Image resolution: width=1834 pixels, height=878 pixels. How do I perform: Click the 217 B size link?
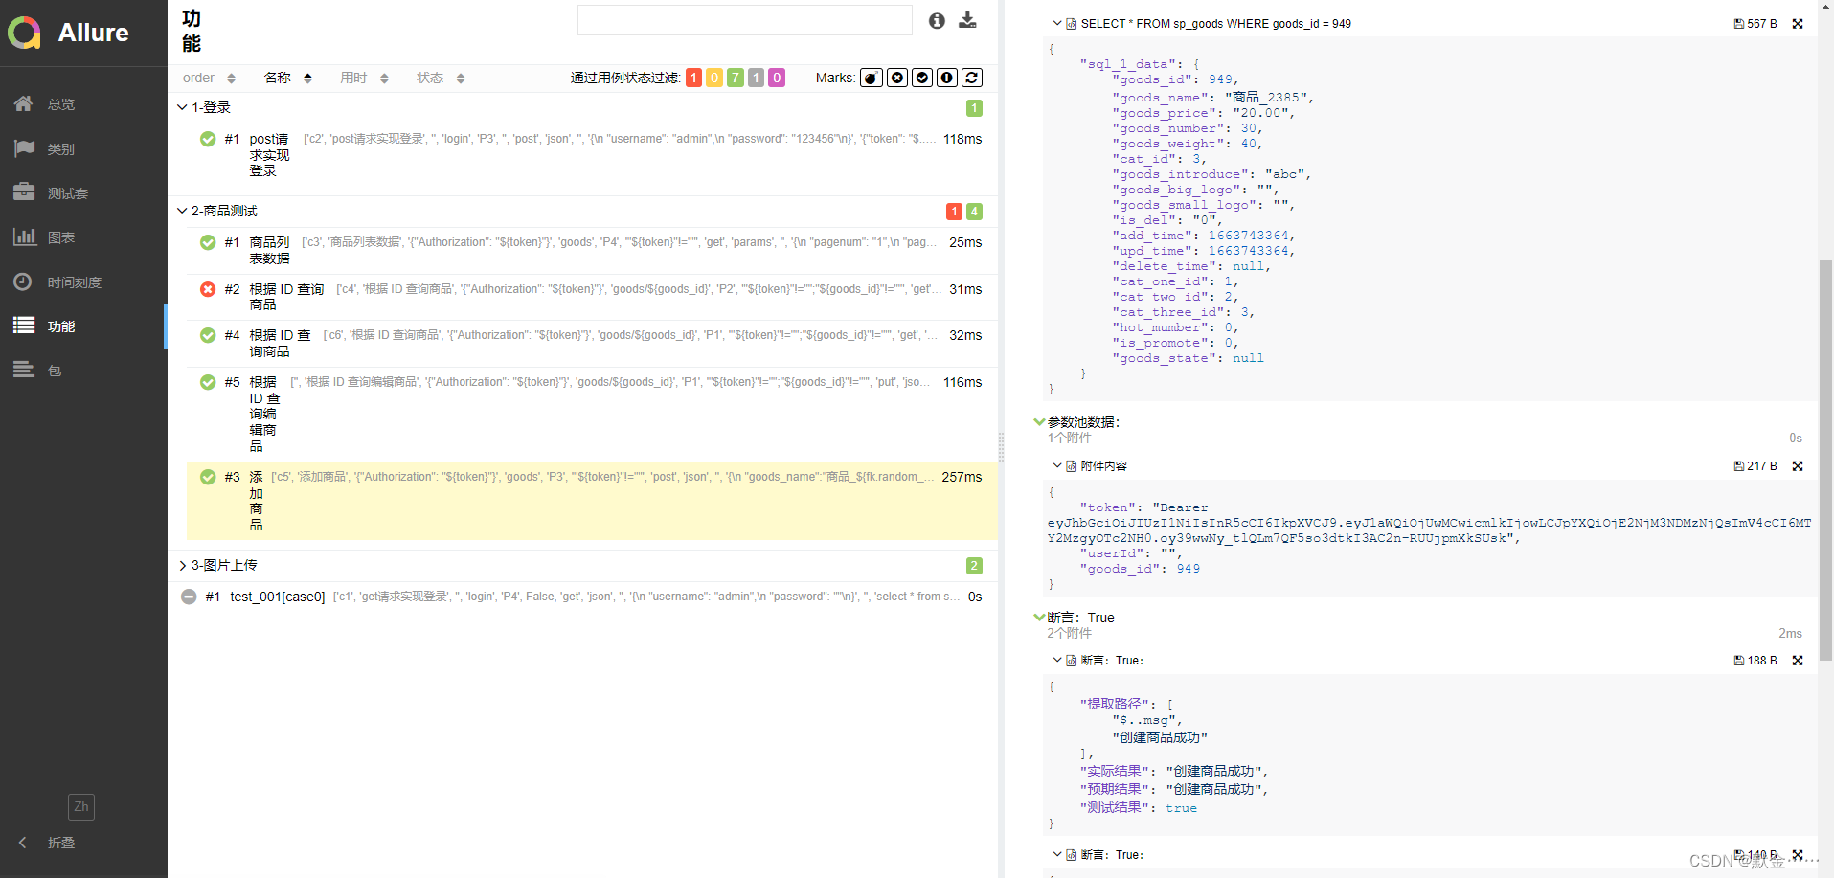(x=1755, y=466)
